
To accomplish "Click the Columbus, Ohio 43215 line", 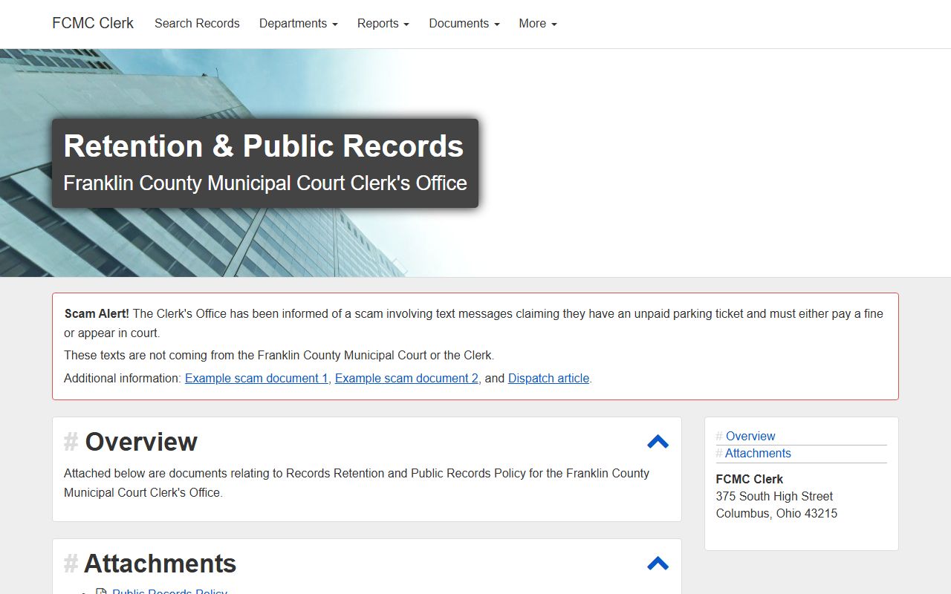I will point(776,513).
